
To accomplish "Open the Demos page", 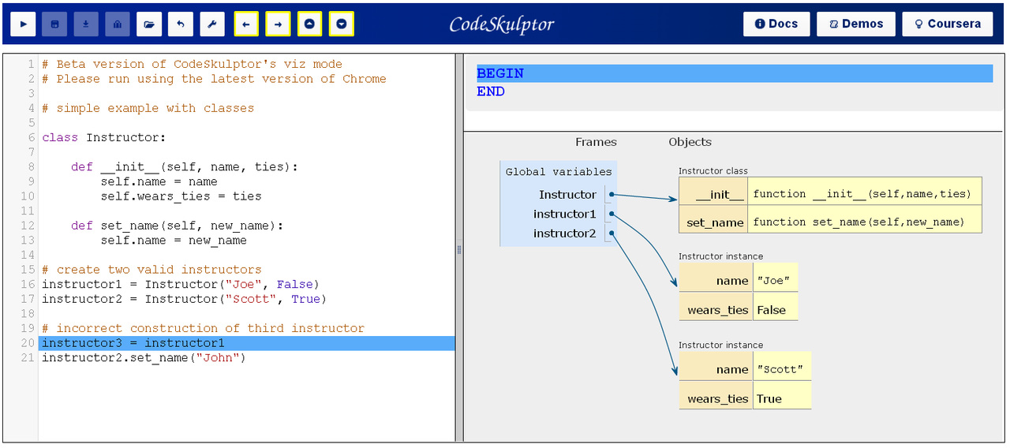I will [856, 24].
